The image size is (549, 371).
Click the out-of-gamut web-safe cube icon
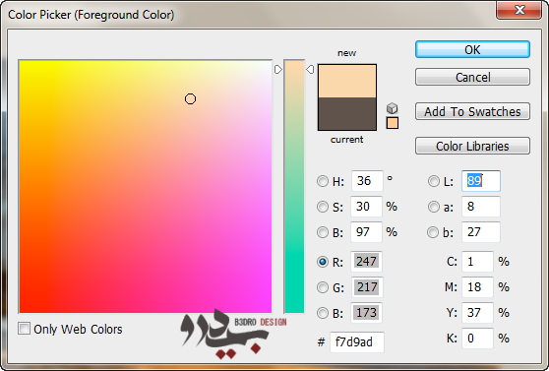pos(393,108)
